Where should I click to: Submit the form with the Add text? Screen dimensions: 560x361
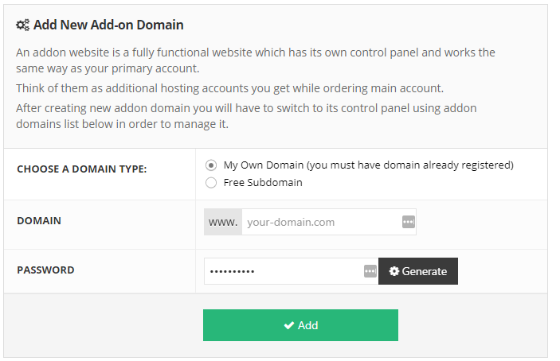point(307,325)
